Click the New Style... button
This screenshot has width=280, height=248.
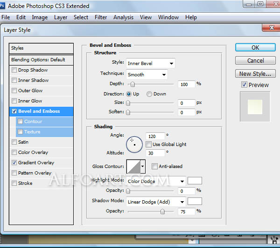click(255, 73)
